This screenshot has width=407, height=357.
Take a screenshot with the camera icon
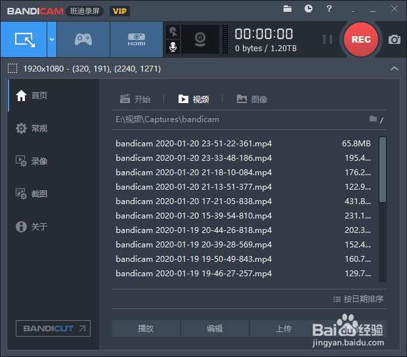click(395, 39)
